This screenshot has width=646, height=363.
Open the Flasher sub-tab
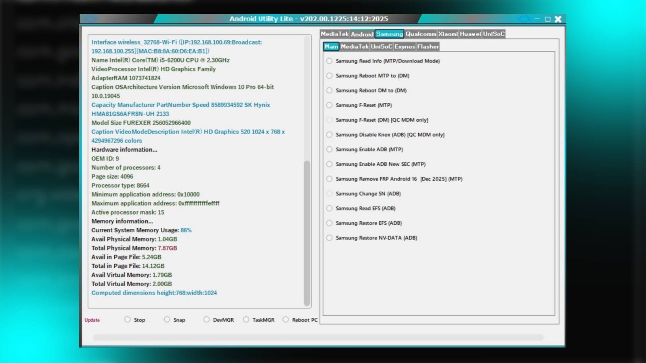428,46
